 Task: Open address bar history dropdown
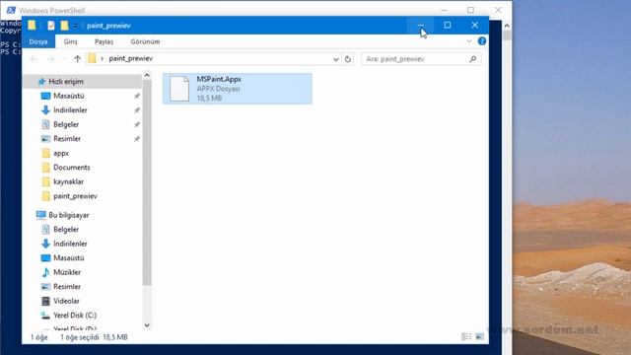pyautogui.click(x=335, y=59)
